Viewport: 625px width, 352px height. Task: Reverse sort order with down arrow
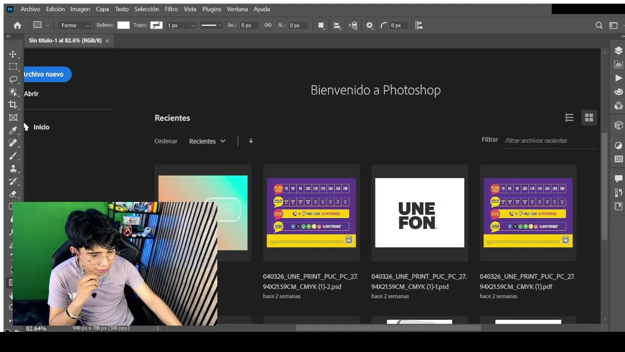click(x=251, y=141)
